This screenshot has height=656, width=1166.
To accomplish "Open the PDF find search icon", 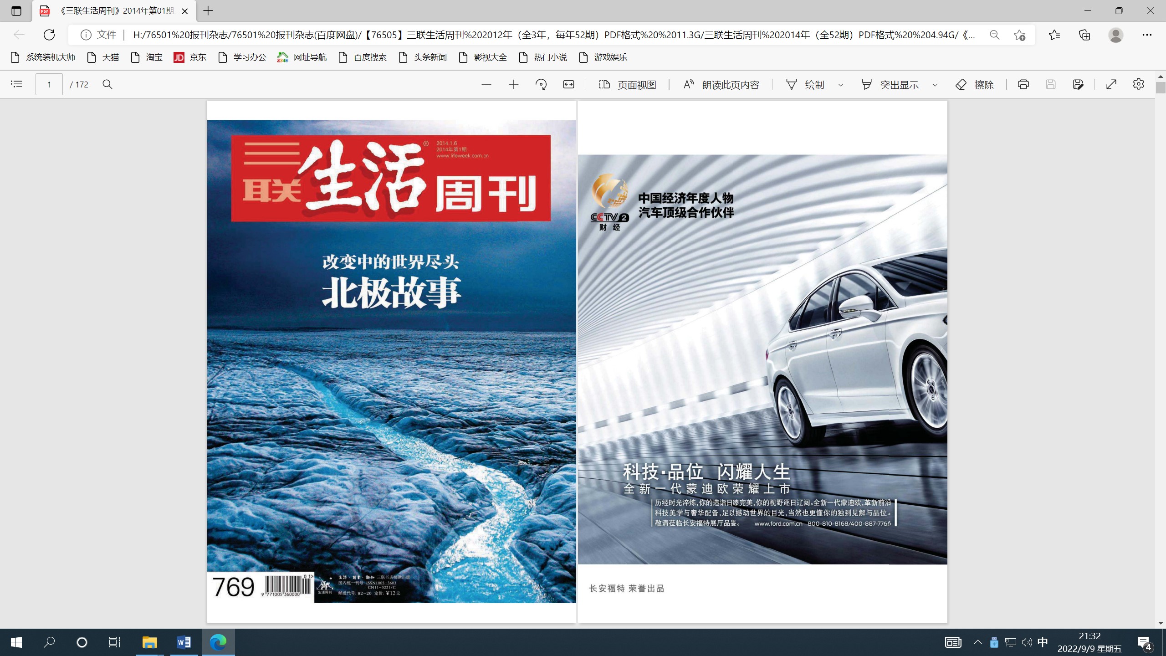I will click(107, 84).
